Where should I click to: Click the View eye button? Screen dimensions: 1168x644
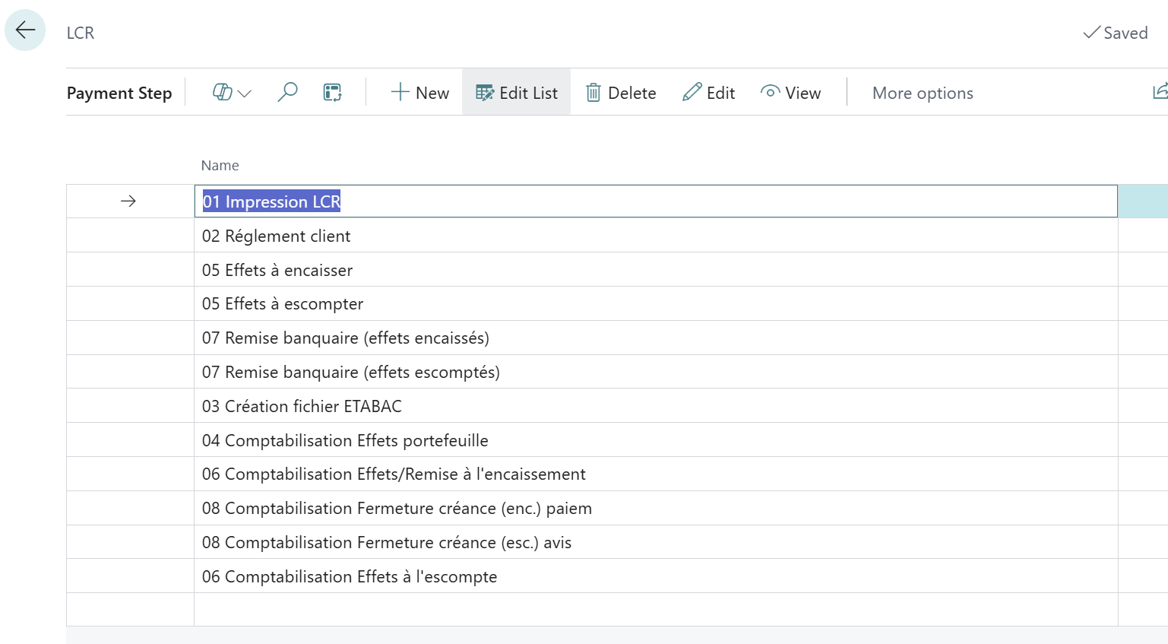tap(790, 93)
